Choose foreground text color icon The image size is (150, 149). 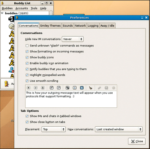coord(75,88)
